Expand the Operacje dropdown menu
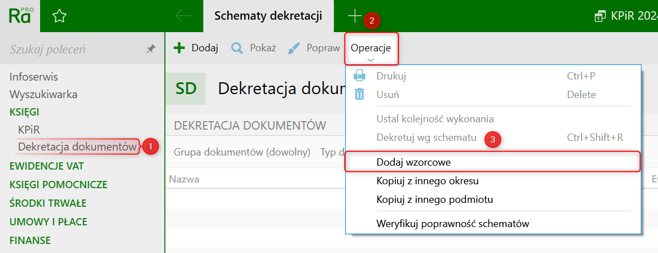 click(371, 48)
